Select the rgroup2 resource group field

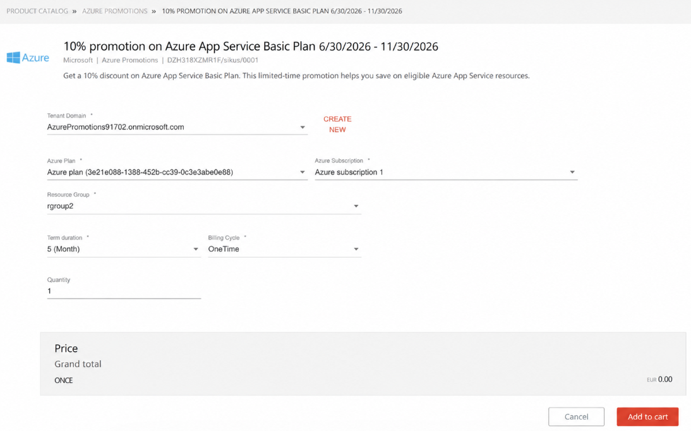(204, 206)
